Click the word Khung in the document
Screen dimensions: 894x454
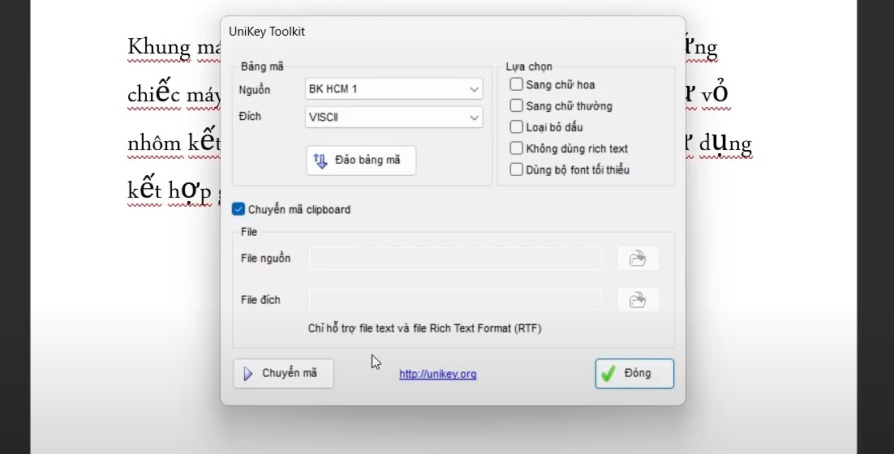click(x=158, y=47)
